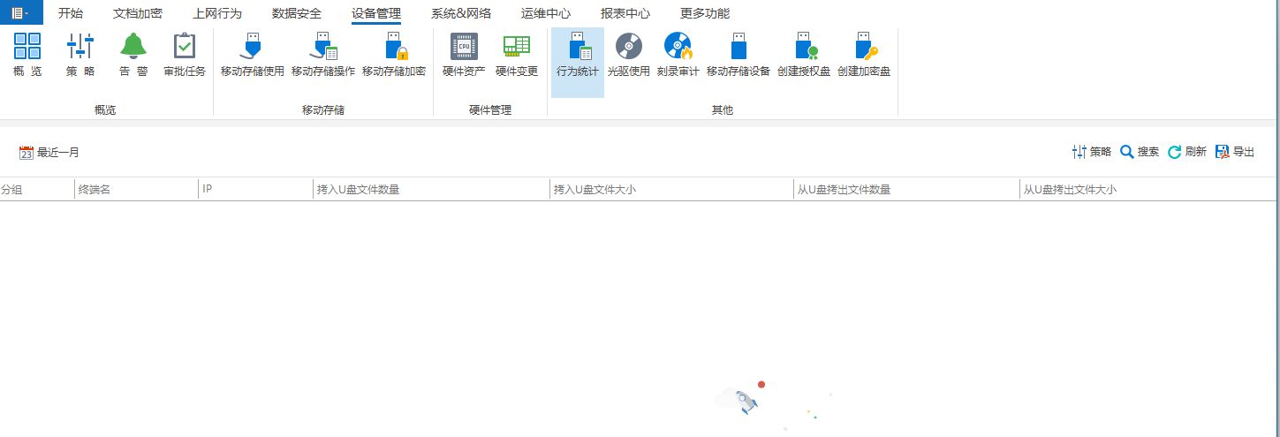Open 创建授权盘 create authorized disk
The height and width of the screenshot is (437, 1280).
804,55
